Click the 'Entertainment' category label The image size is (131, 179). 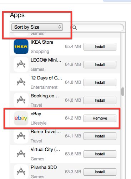click(x=44, y=87)
